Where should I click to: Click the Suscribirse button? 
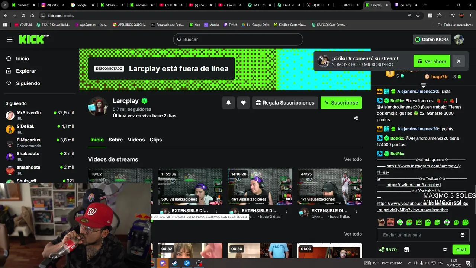tap(341, 103)
